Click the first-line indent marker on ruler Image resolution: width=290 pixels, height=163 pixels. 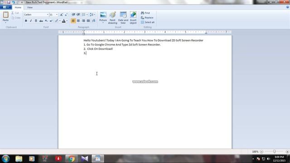click(x=83, y=31)
